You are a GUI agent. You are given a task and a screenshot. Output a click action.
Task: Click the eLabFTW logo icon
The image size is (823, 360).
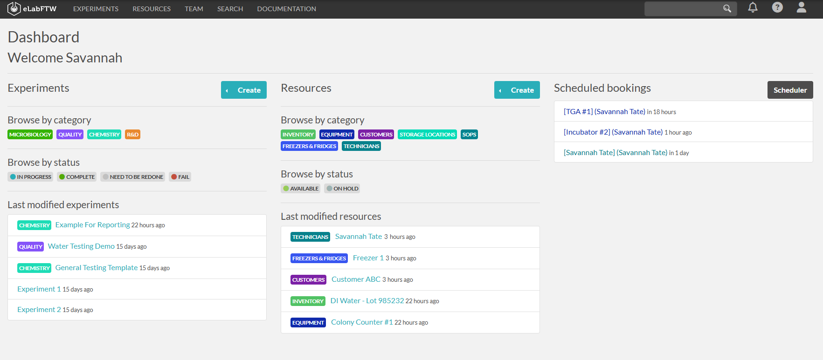point(14,8)
